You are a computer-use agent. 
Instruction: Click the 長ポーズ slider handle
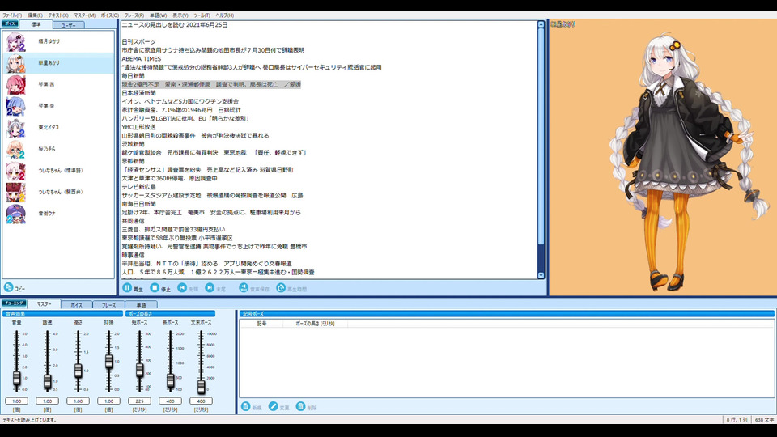point(170,380)
